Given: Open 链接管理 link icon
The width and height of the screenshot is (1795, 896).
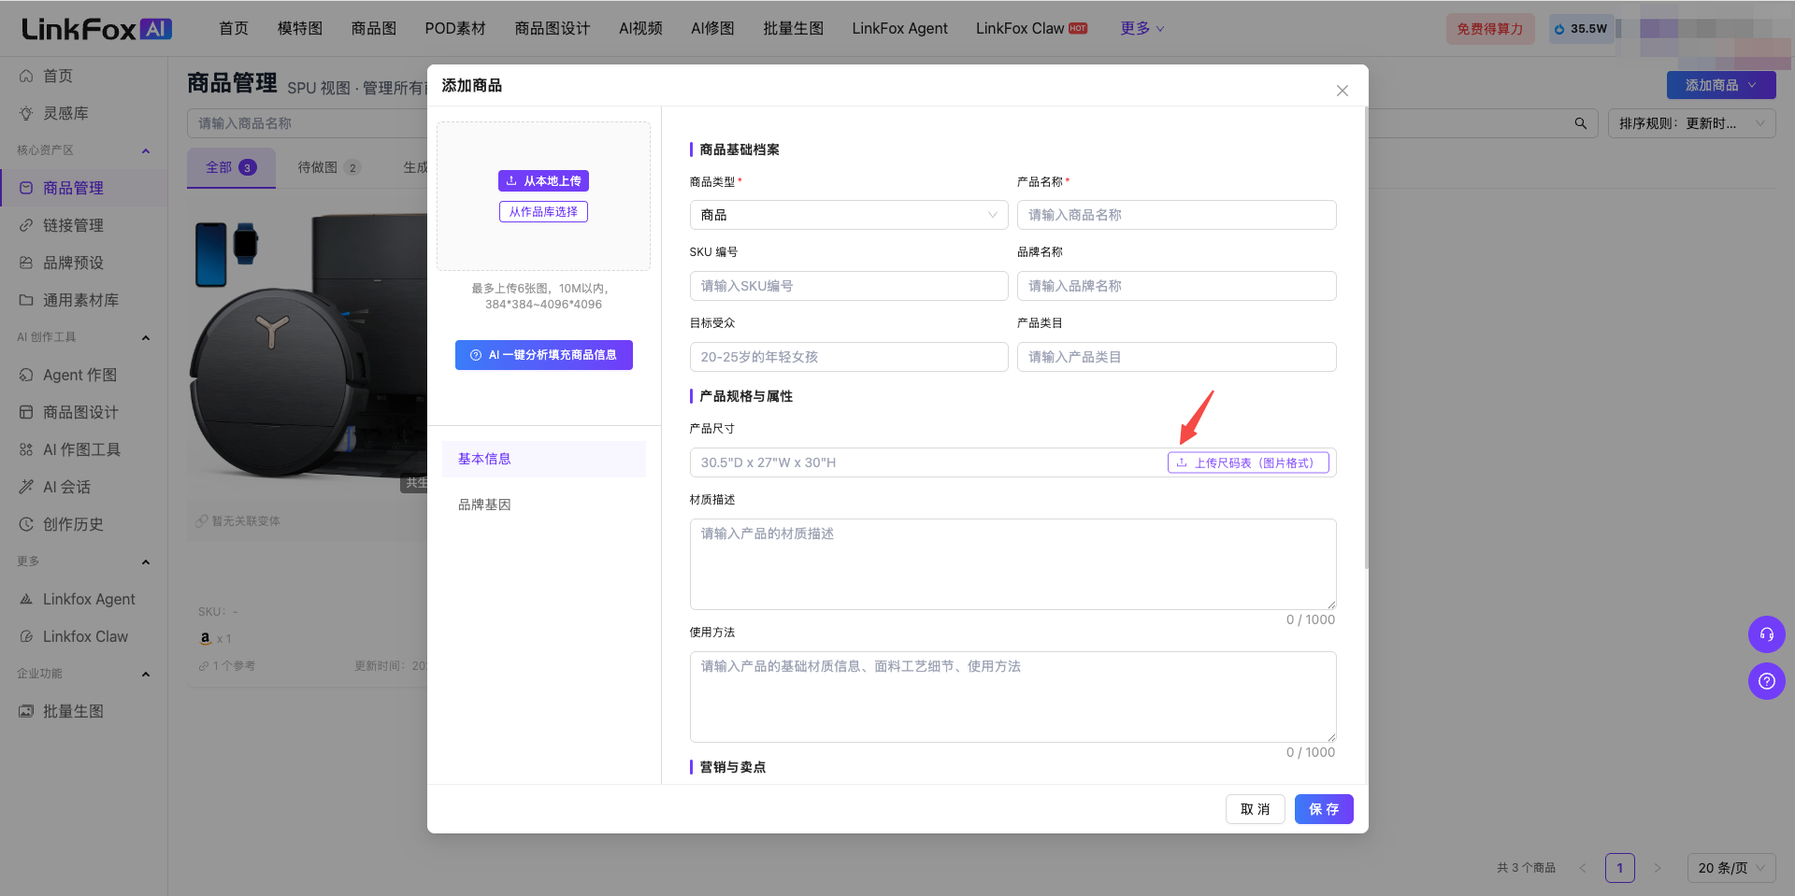Looking at the screenshot, I should tap(26, 225).
